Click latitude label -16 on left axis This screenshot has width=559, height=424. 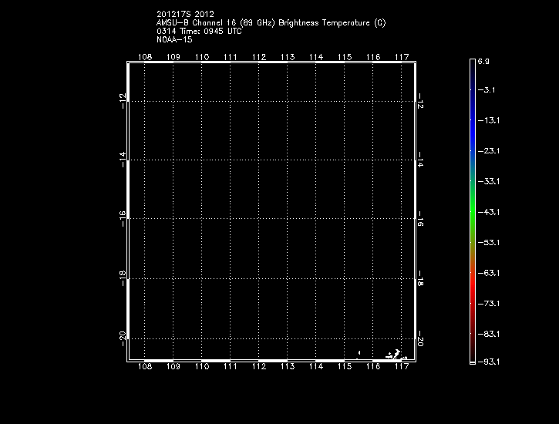pyautogui.click(x=122, y=218)
